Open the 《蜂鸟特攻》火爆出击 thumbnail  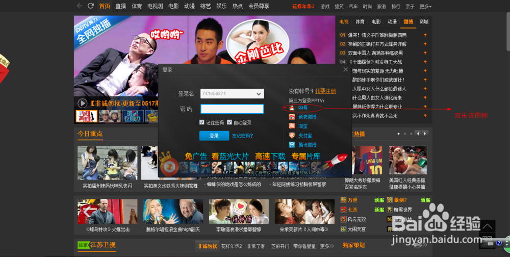(107, 212)
